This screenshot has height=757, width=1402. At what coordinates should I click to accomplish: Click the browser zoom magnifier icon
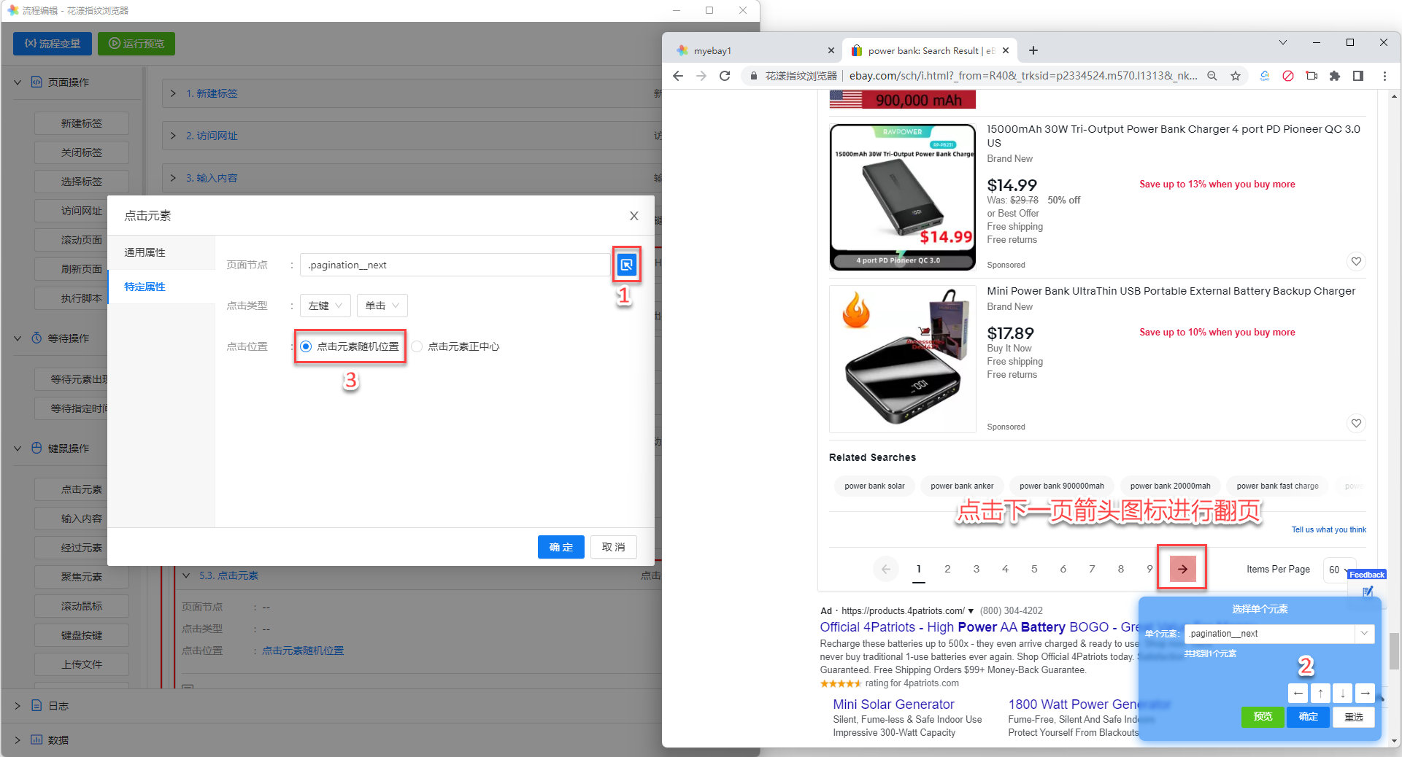click(1212, 76)
